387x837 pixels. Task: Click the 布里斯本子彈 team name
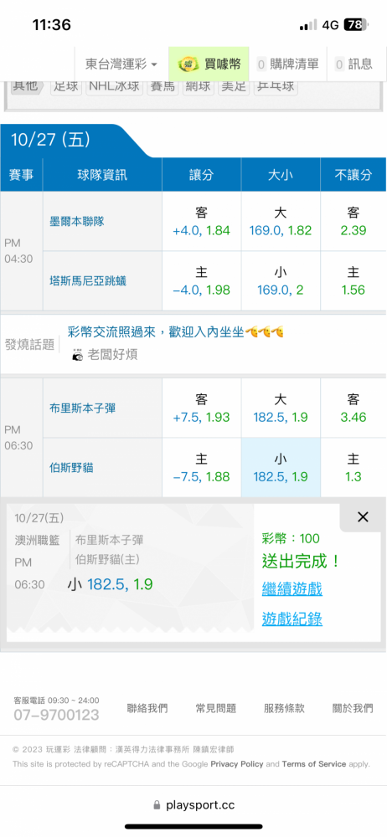tap(82, 408)
